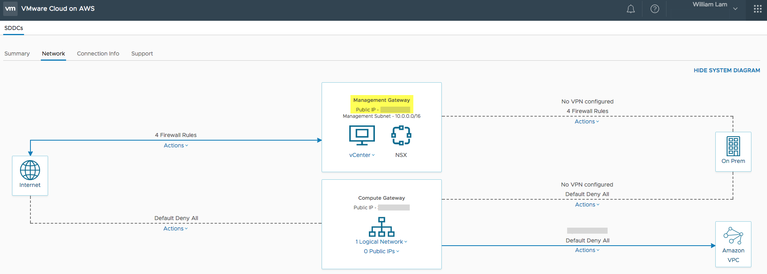Click the On Prem building icon
The width and height of the screenshot is (767, 274).
pyautogui.click(x=733, y=146)
